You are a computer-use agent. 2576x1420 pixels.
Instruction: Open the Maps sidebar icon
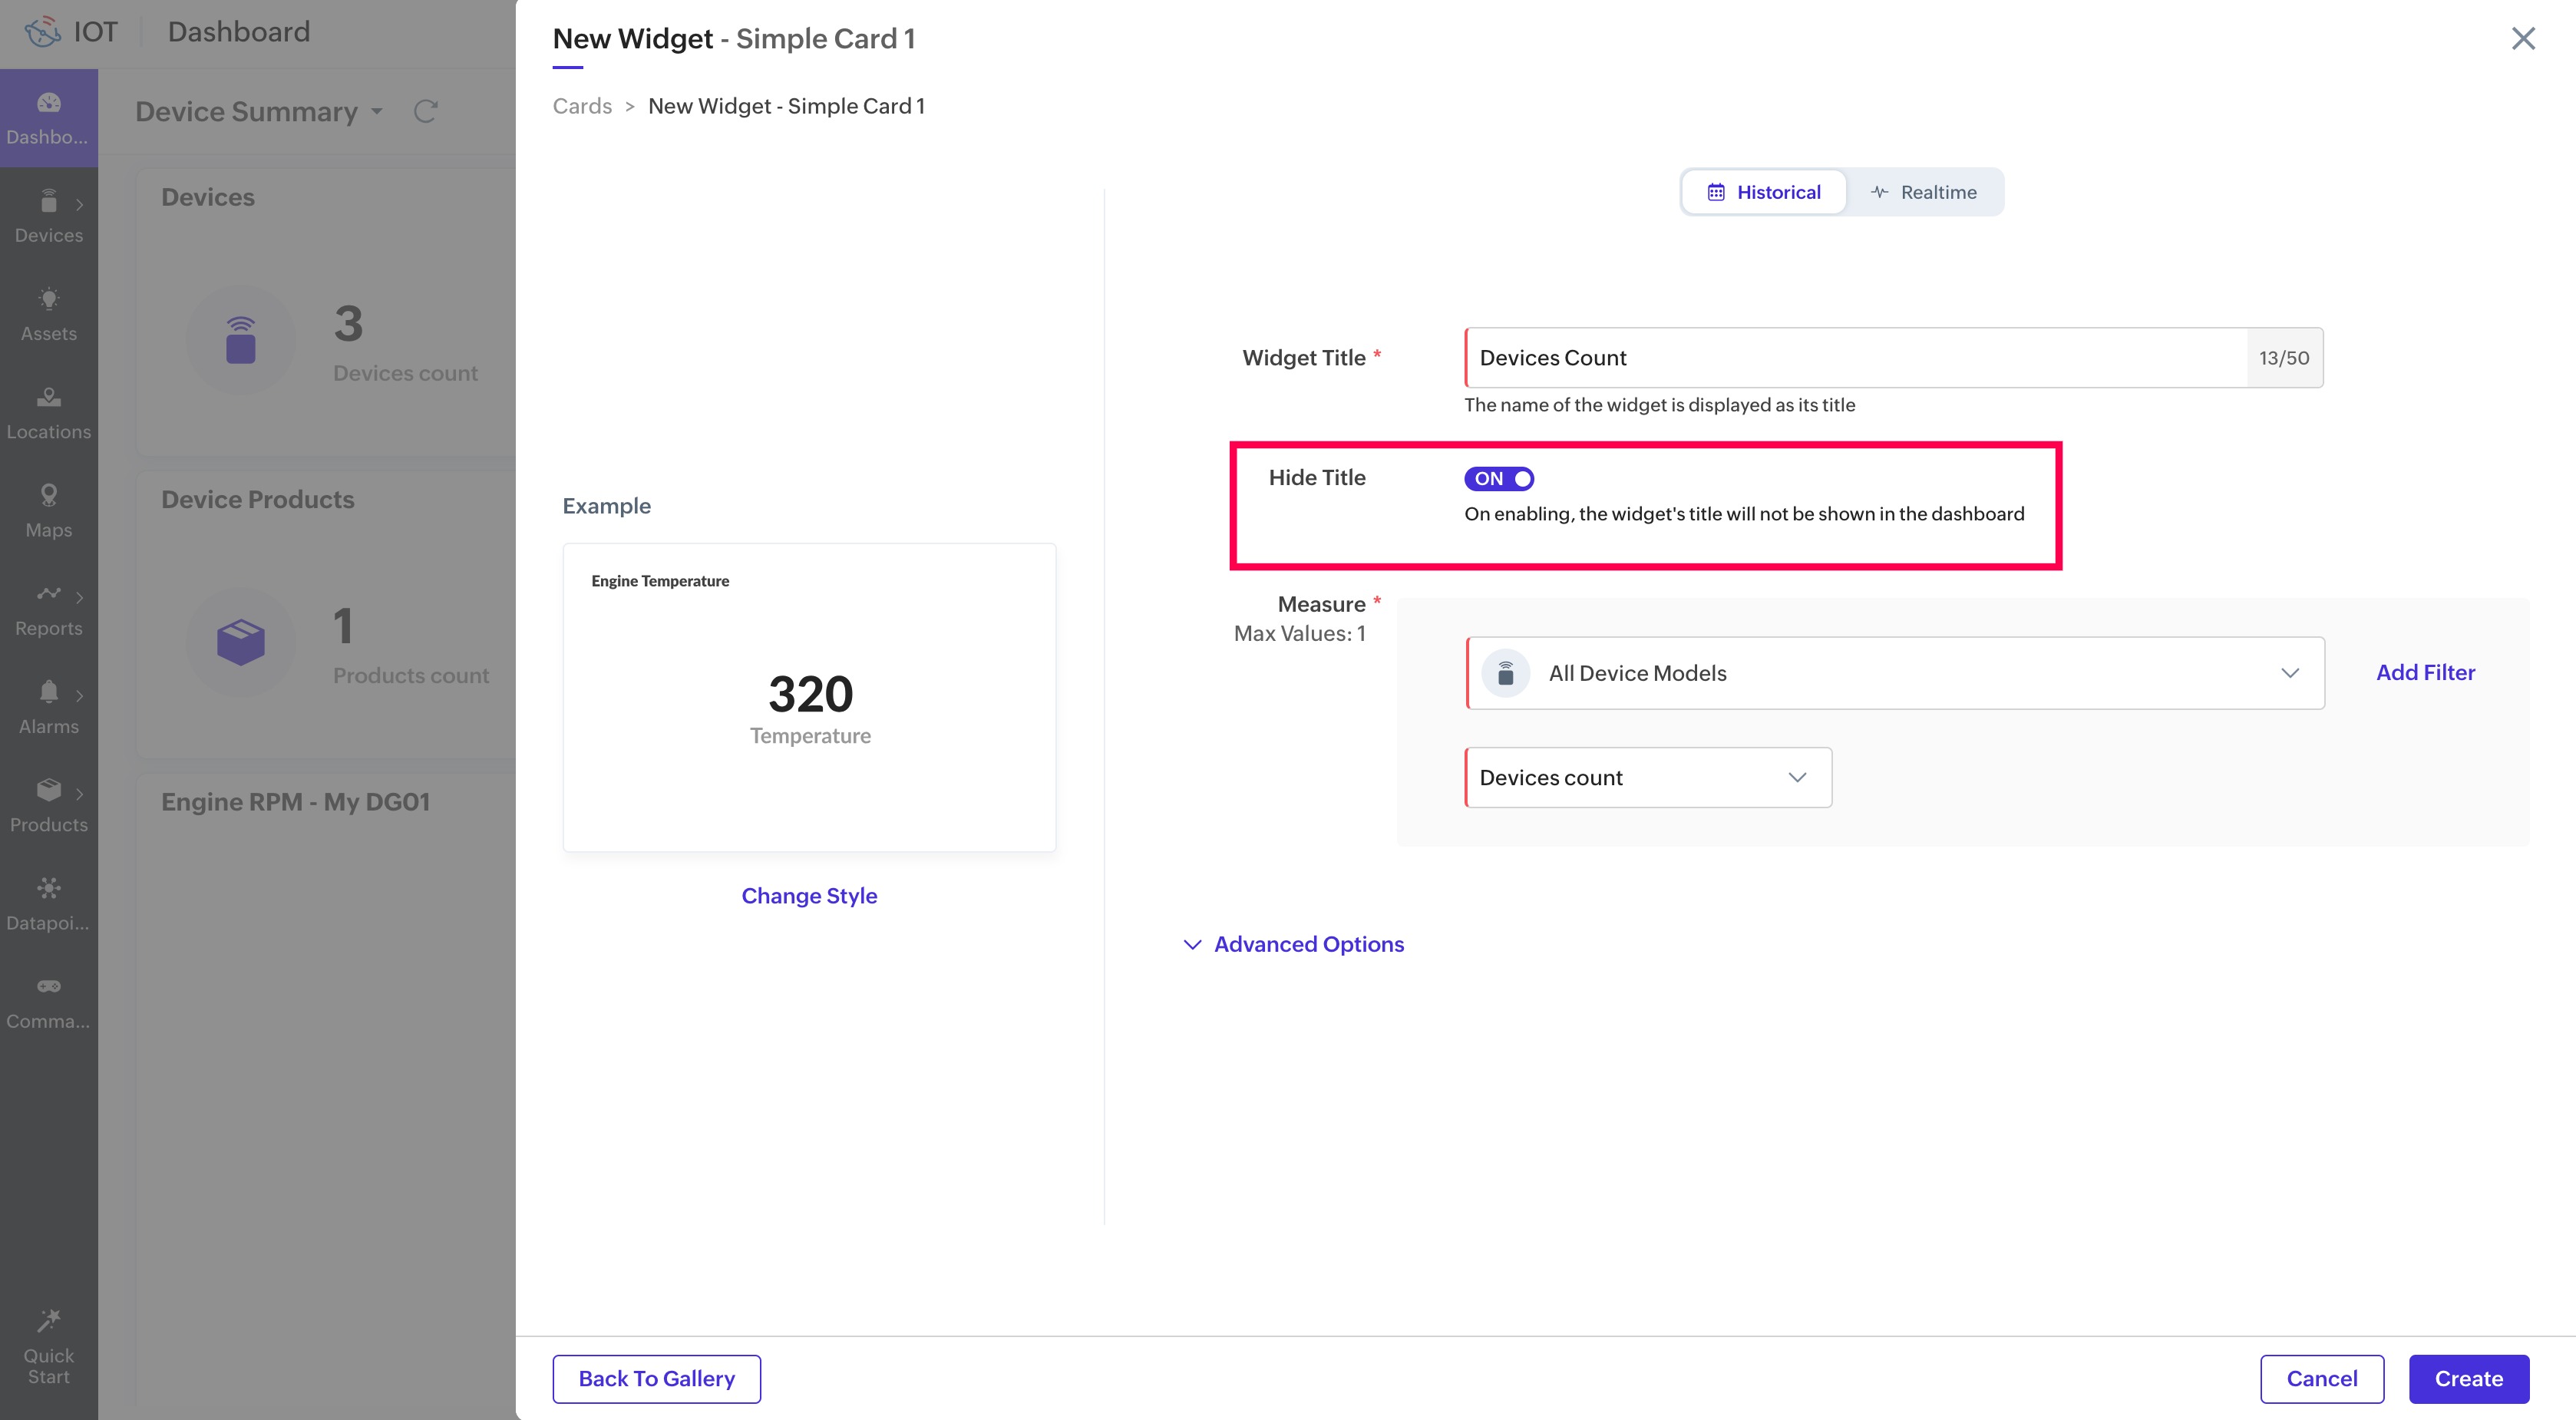coord(48,496)
